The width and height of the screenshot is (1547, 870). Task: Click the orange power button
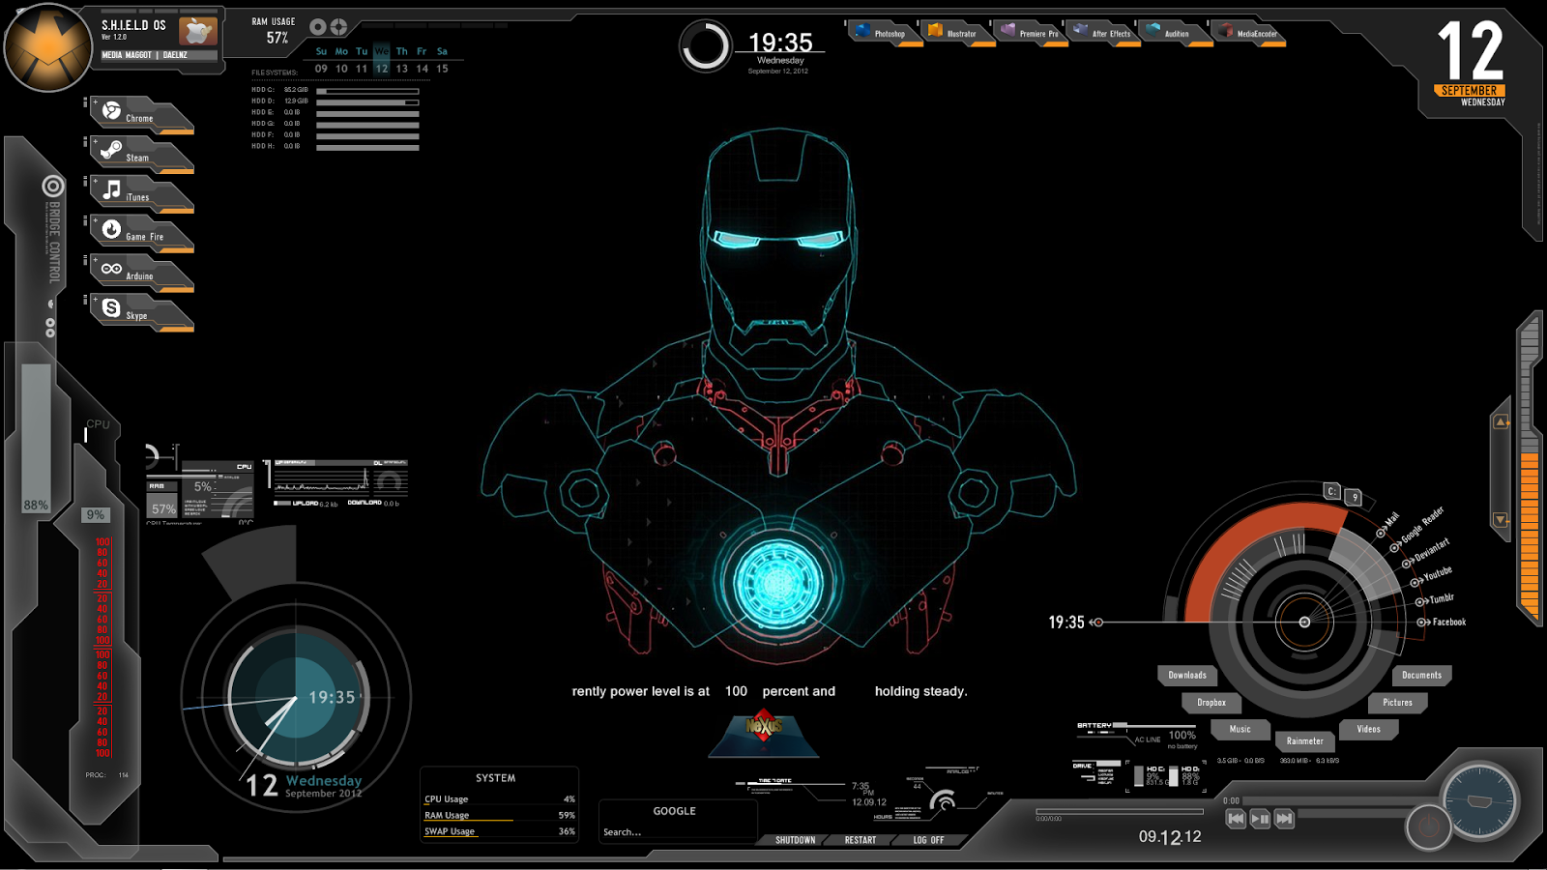point(1428,827)
